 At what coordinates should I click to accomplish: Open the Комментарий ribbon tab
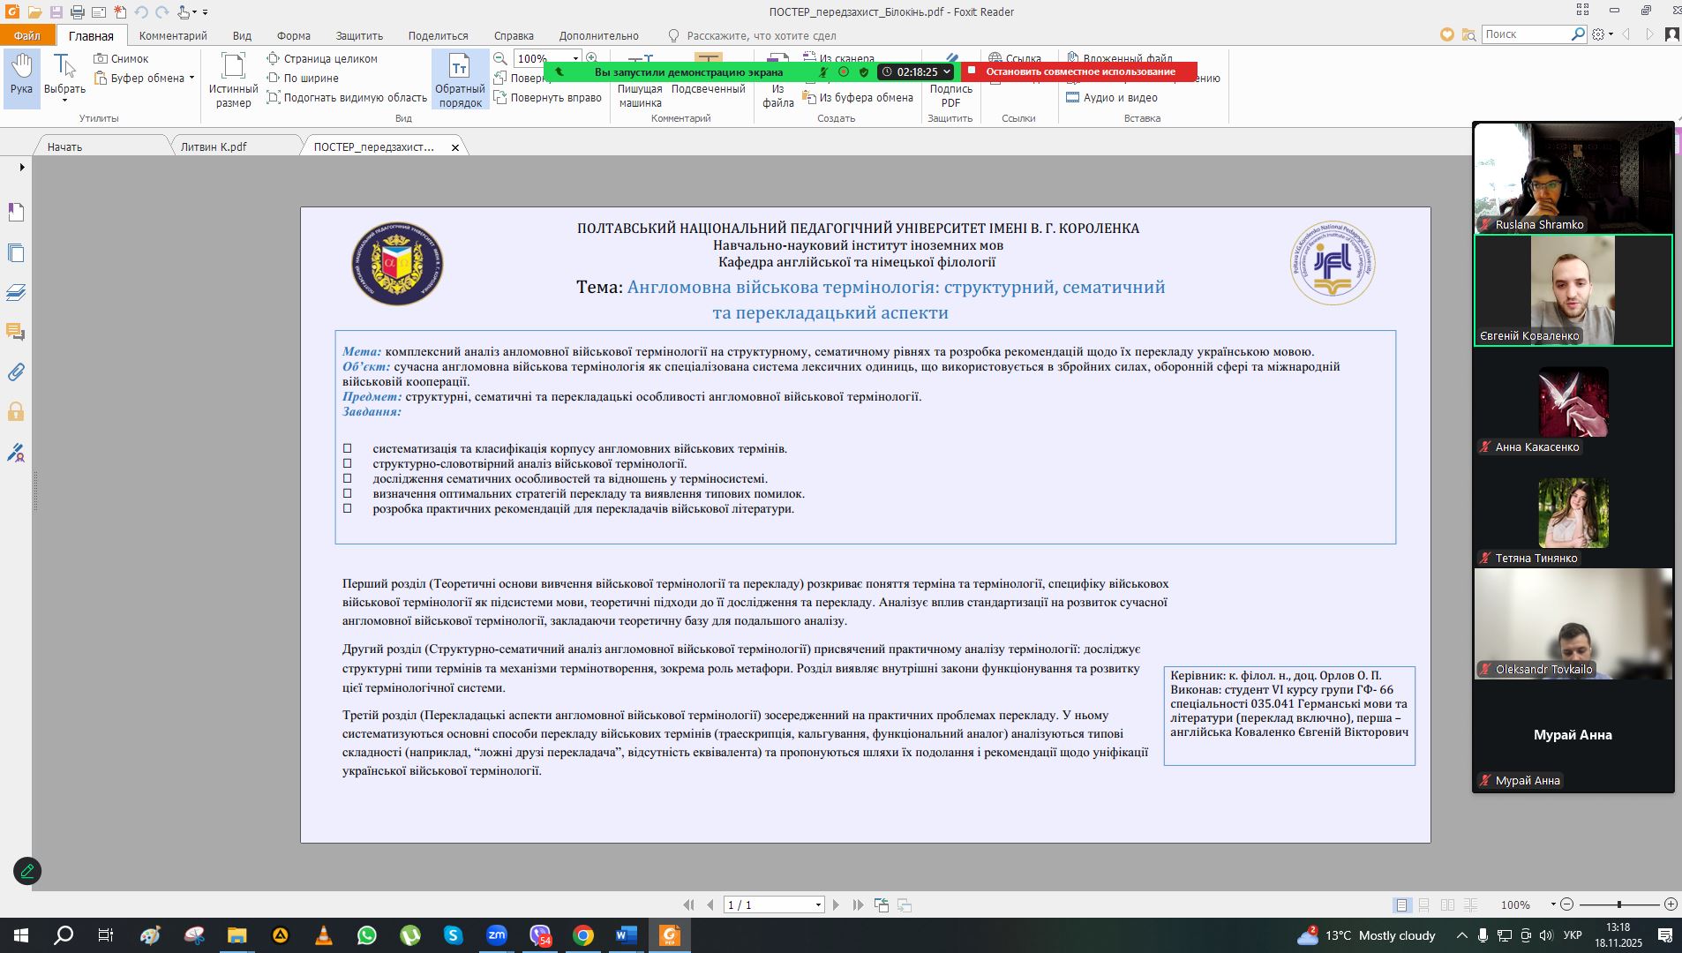point(173,36)
